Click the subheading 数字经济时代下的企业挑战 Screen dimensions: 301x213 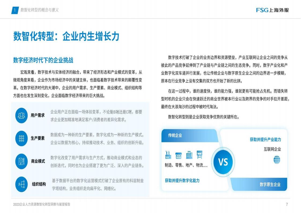[x=43, y=60]
